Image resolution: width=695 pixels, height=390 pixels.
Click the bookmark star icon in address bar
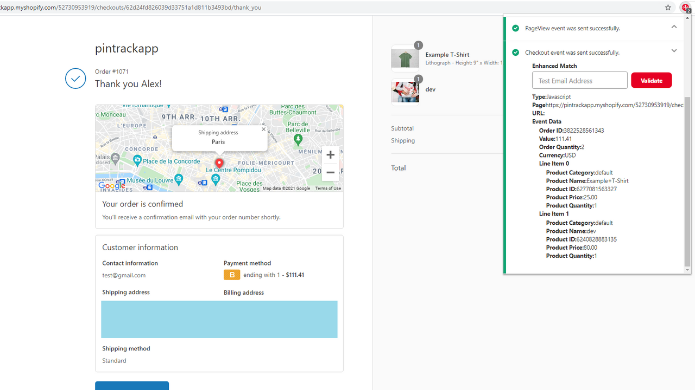coord(668,8)
